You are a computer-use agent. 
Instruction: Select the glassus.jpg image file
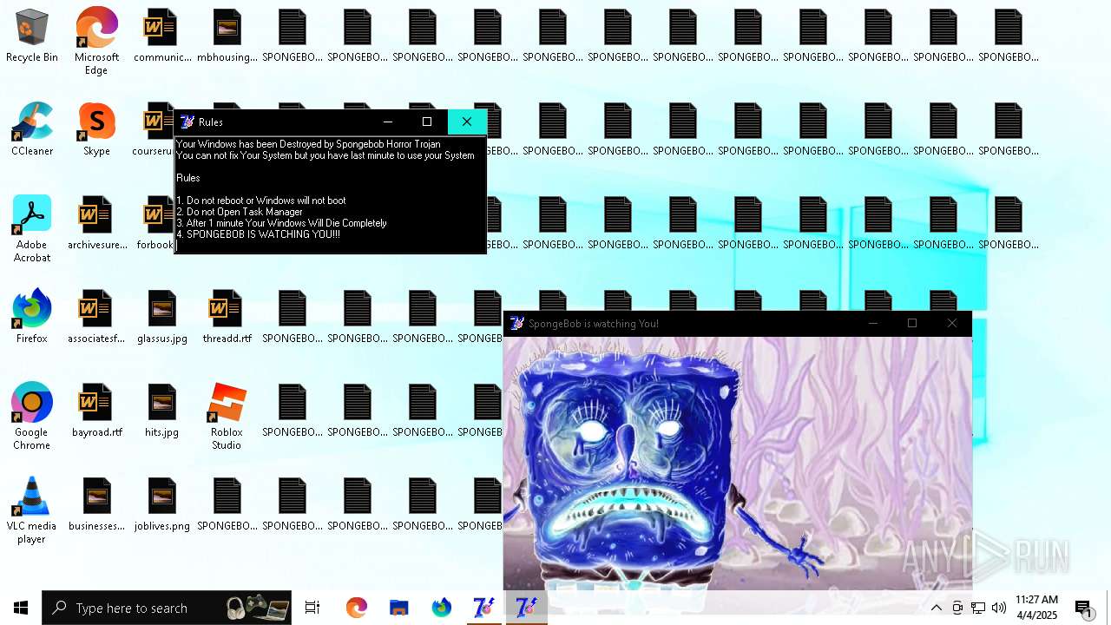[162, 317]
